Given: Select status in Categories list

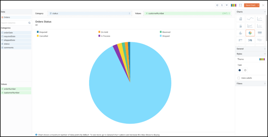Looking at the screenshot, I should [16, 44].
